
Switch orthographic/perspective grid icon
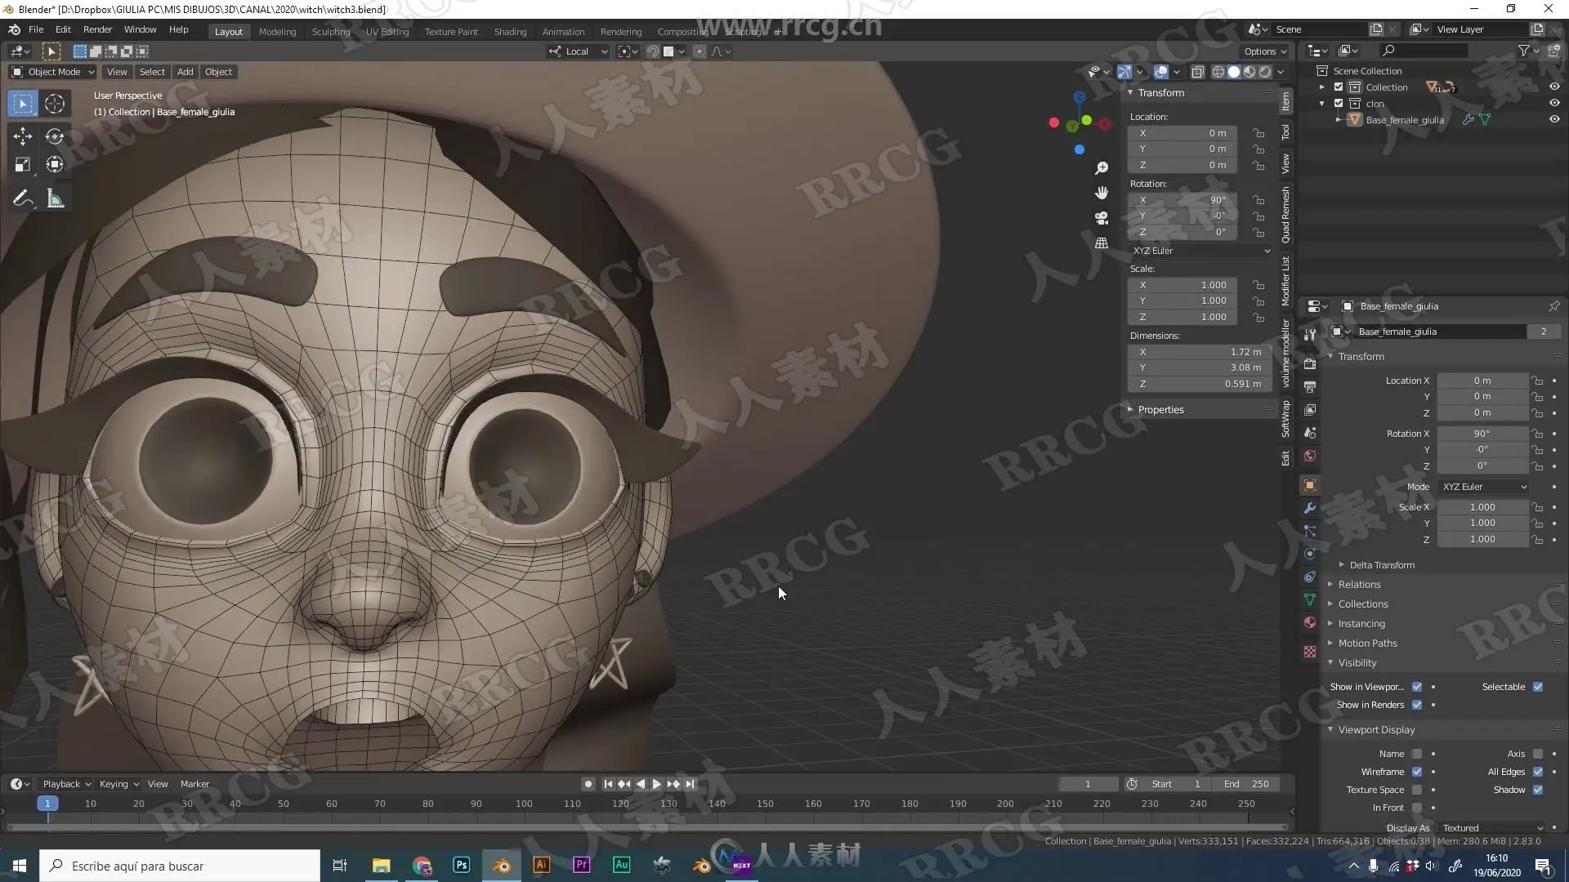1102,243
